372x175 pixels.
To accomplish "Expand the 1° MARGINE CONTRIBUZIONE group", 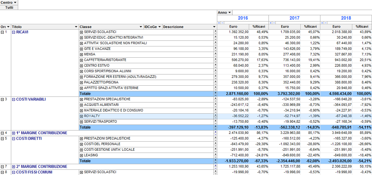I will 14,133.
